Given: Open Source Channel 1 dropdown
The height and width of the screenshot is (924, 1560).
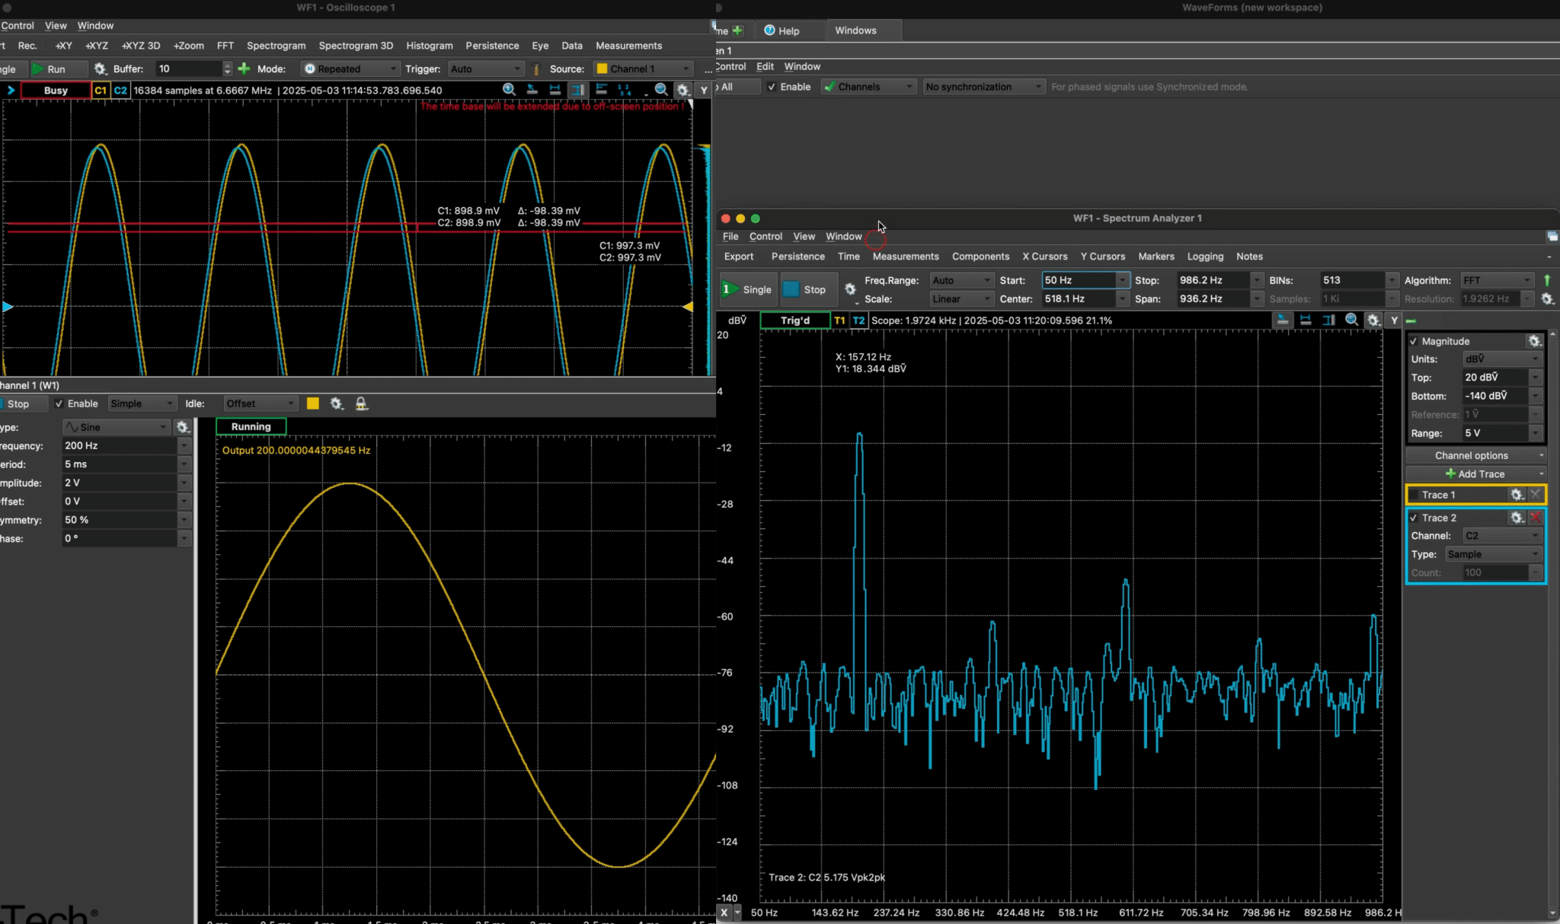Looking at the screenshot, I should (643, 69).
